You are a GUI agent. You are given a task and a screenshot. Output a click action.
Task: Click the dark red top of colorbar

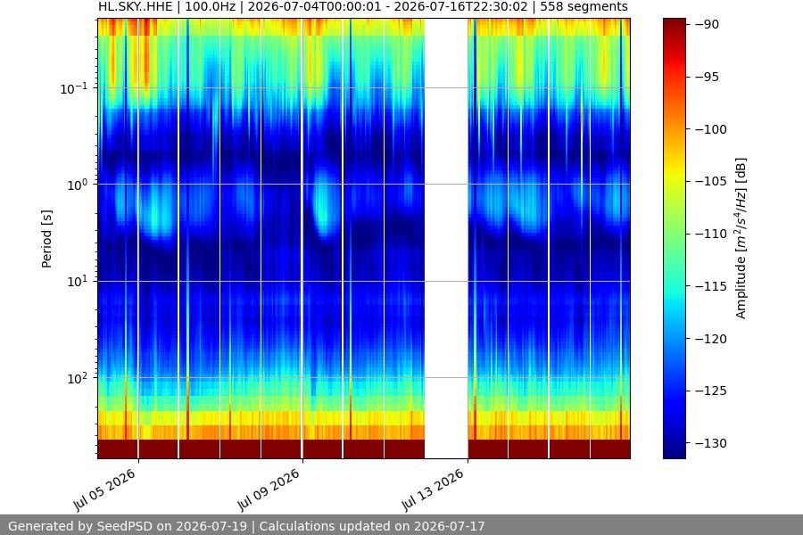point(674,26)
